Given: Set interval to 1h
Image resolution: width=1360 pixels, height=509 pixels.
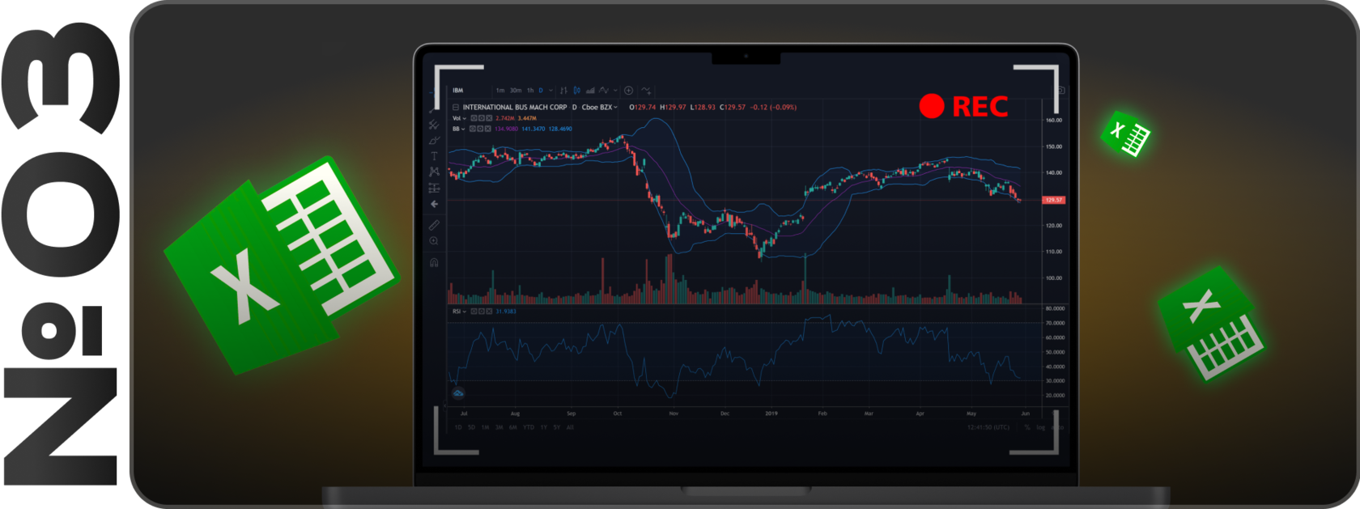Looking at the screenshot, I should 530,91.
